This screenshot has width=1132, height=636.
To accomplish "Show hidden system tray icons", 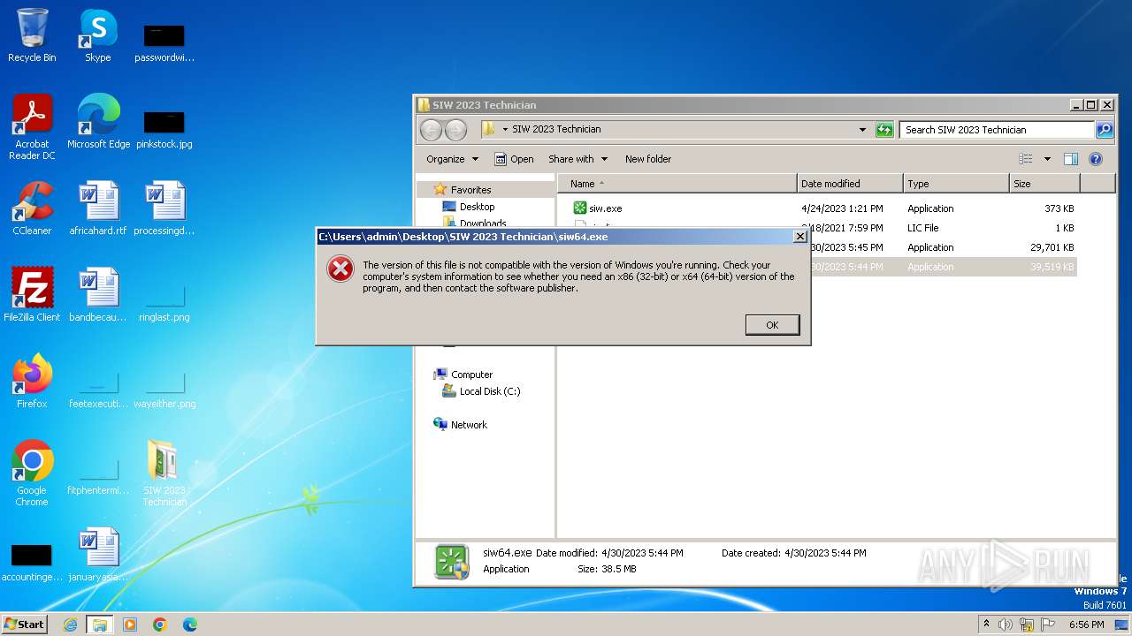I will pyautogui.click(x=986, y=625).
